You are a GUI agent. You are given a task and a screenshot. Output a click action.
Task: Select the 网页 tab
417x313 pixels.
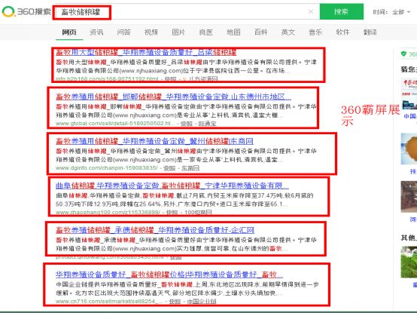pos(69,32)
